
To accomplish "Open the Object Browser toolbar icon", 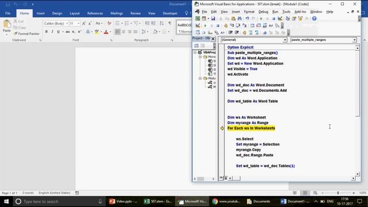I will click(x=300, y=18).
